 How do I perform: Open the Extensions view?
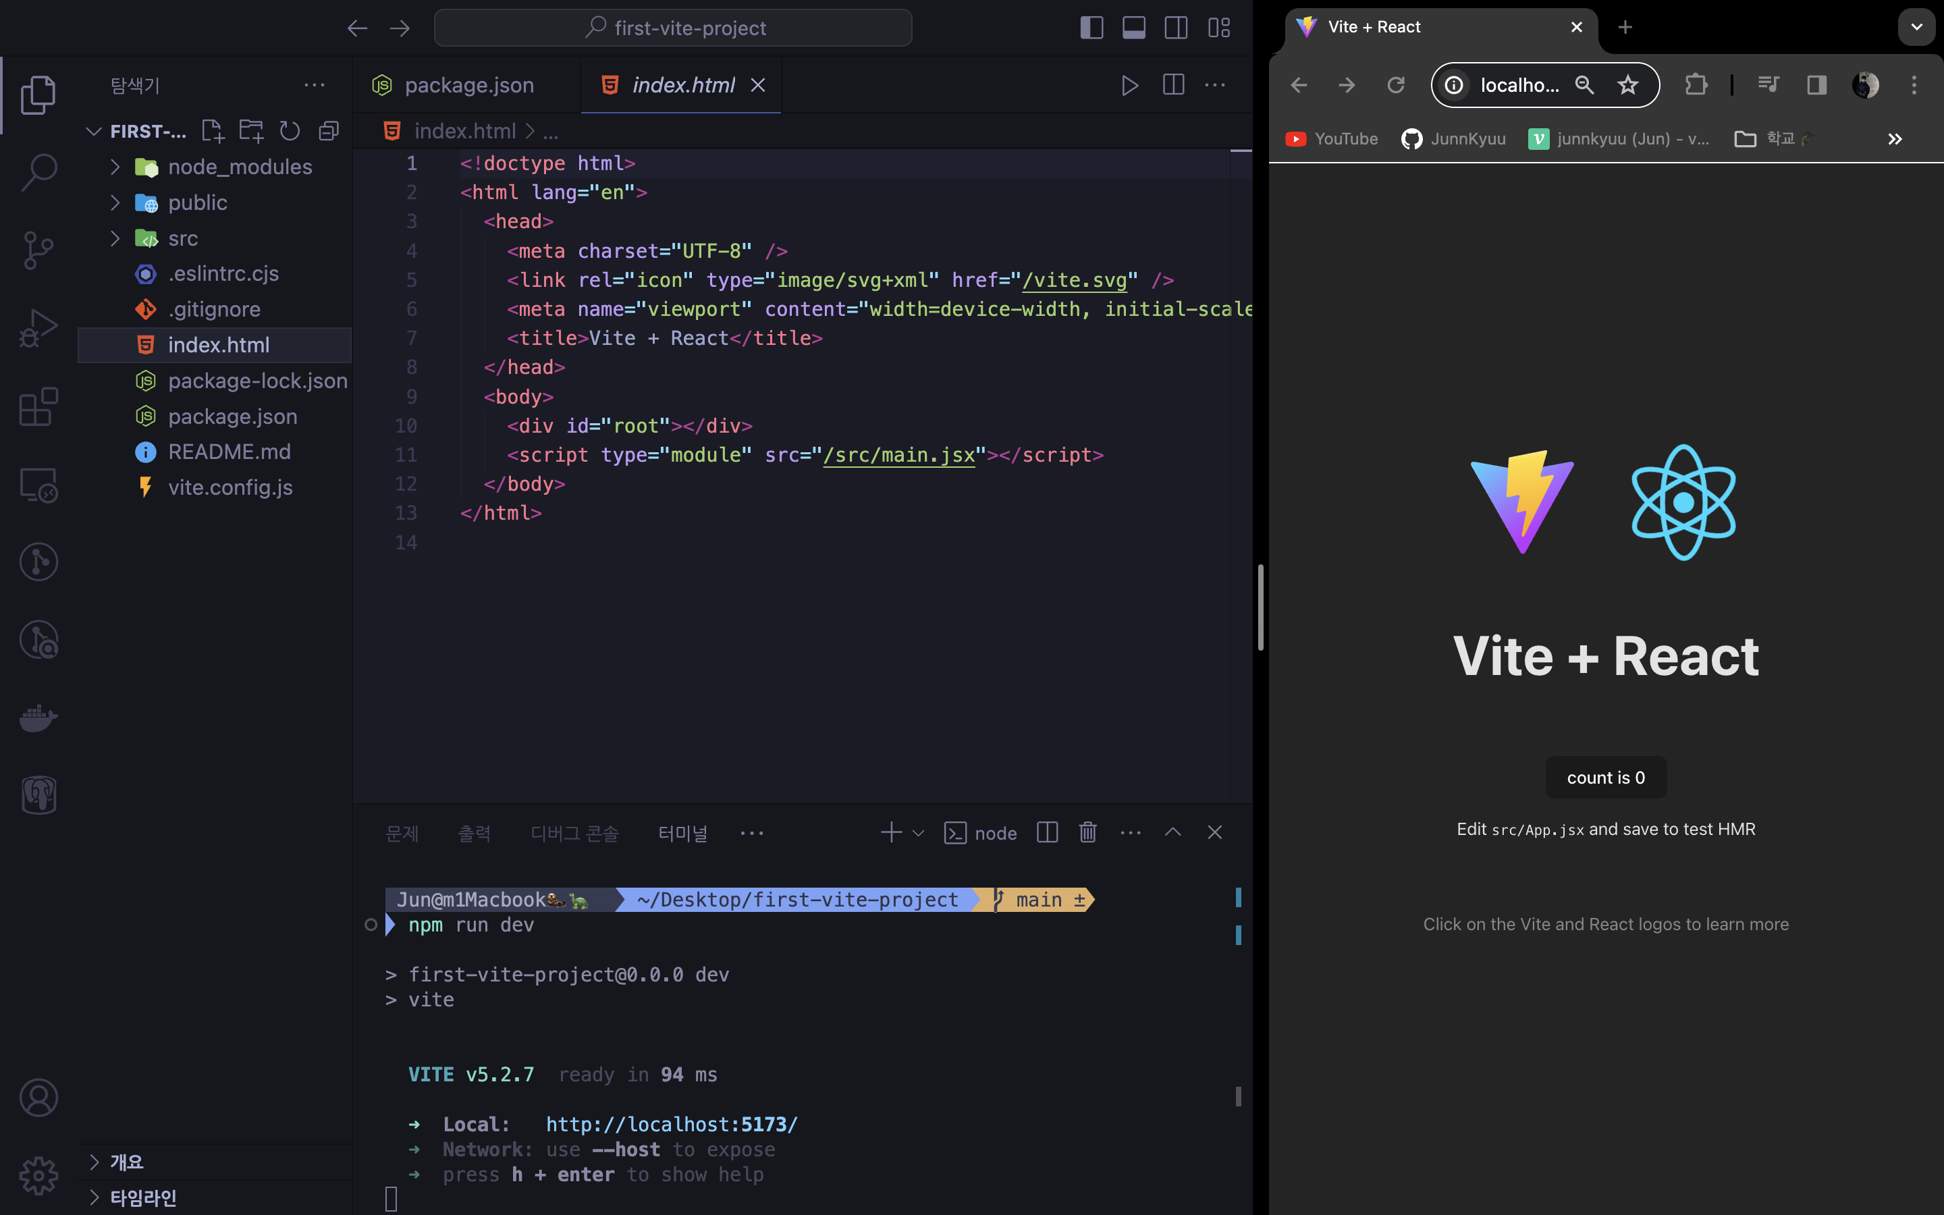tap(38, 406)
